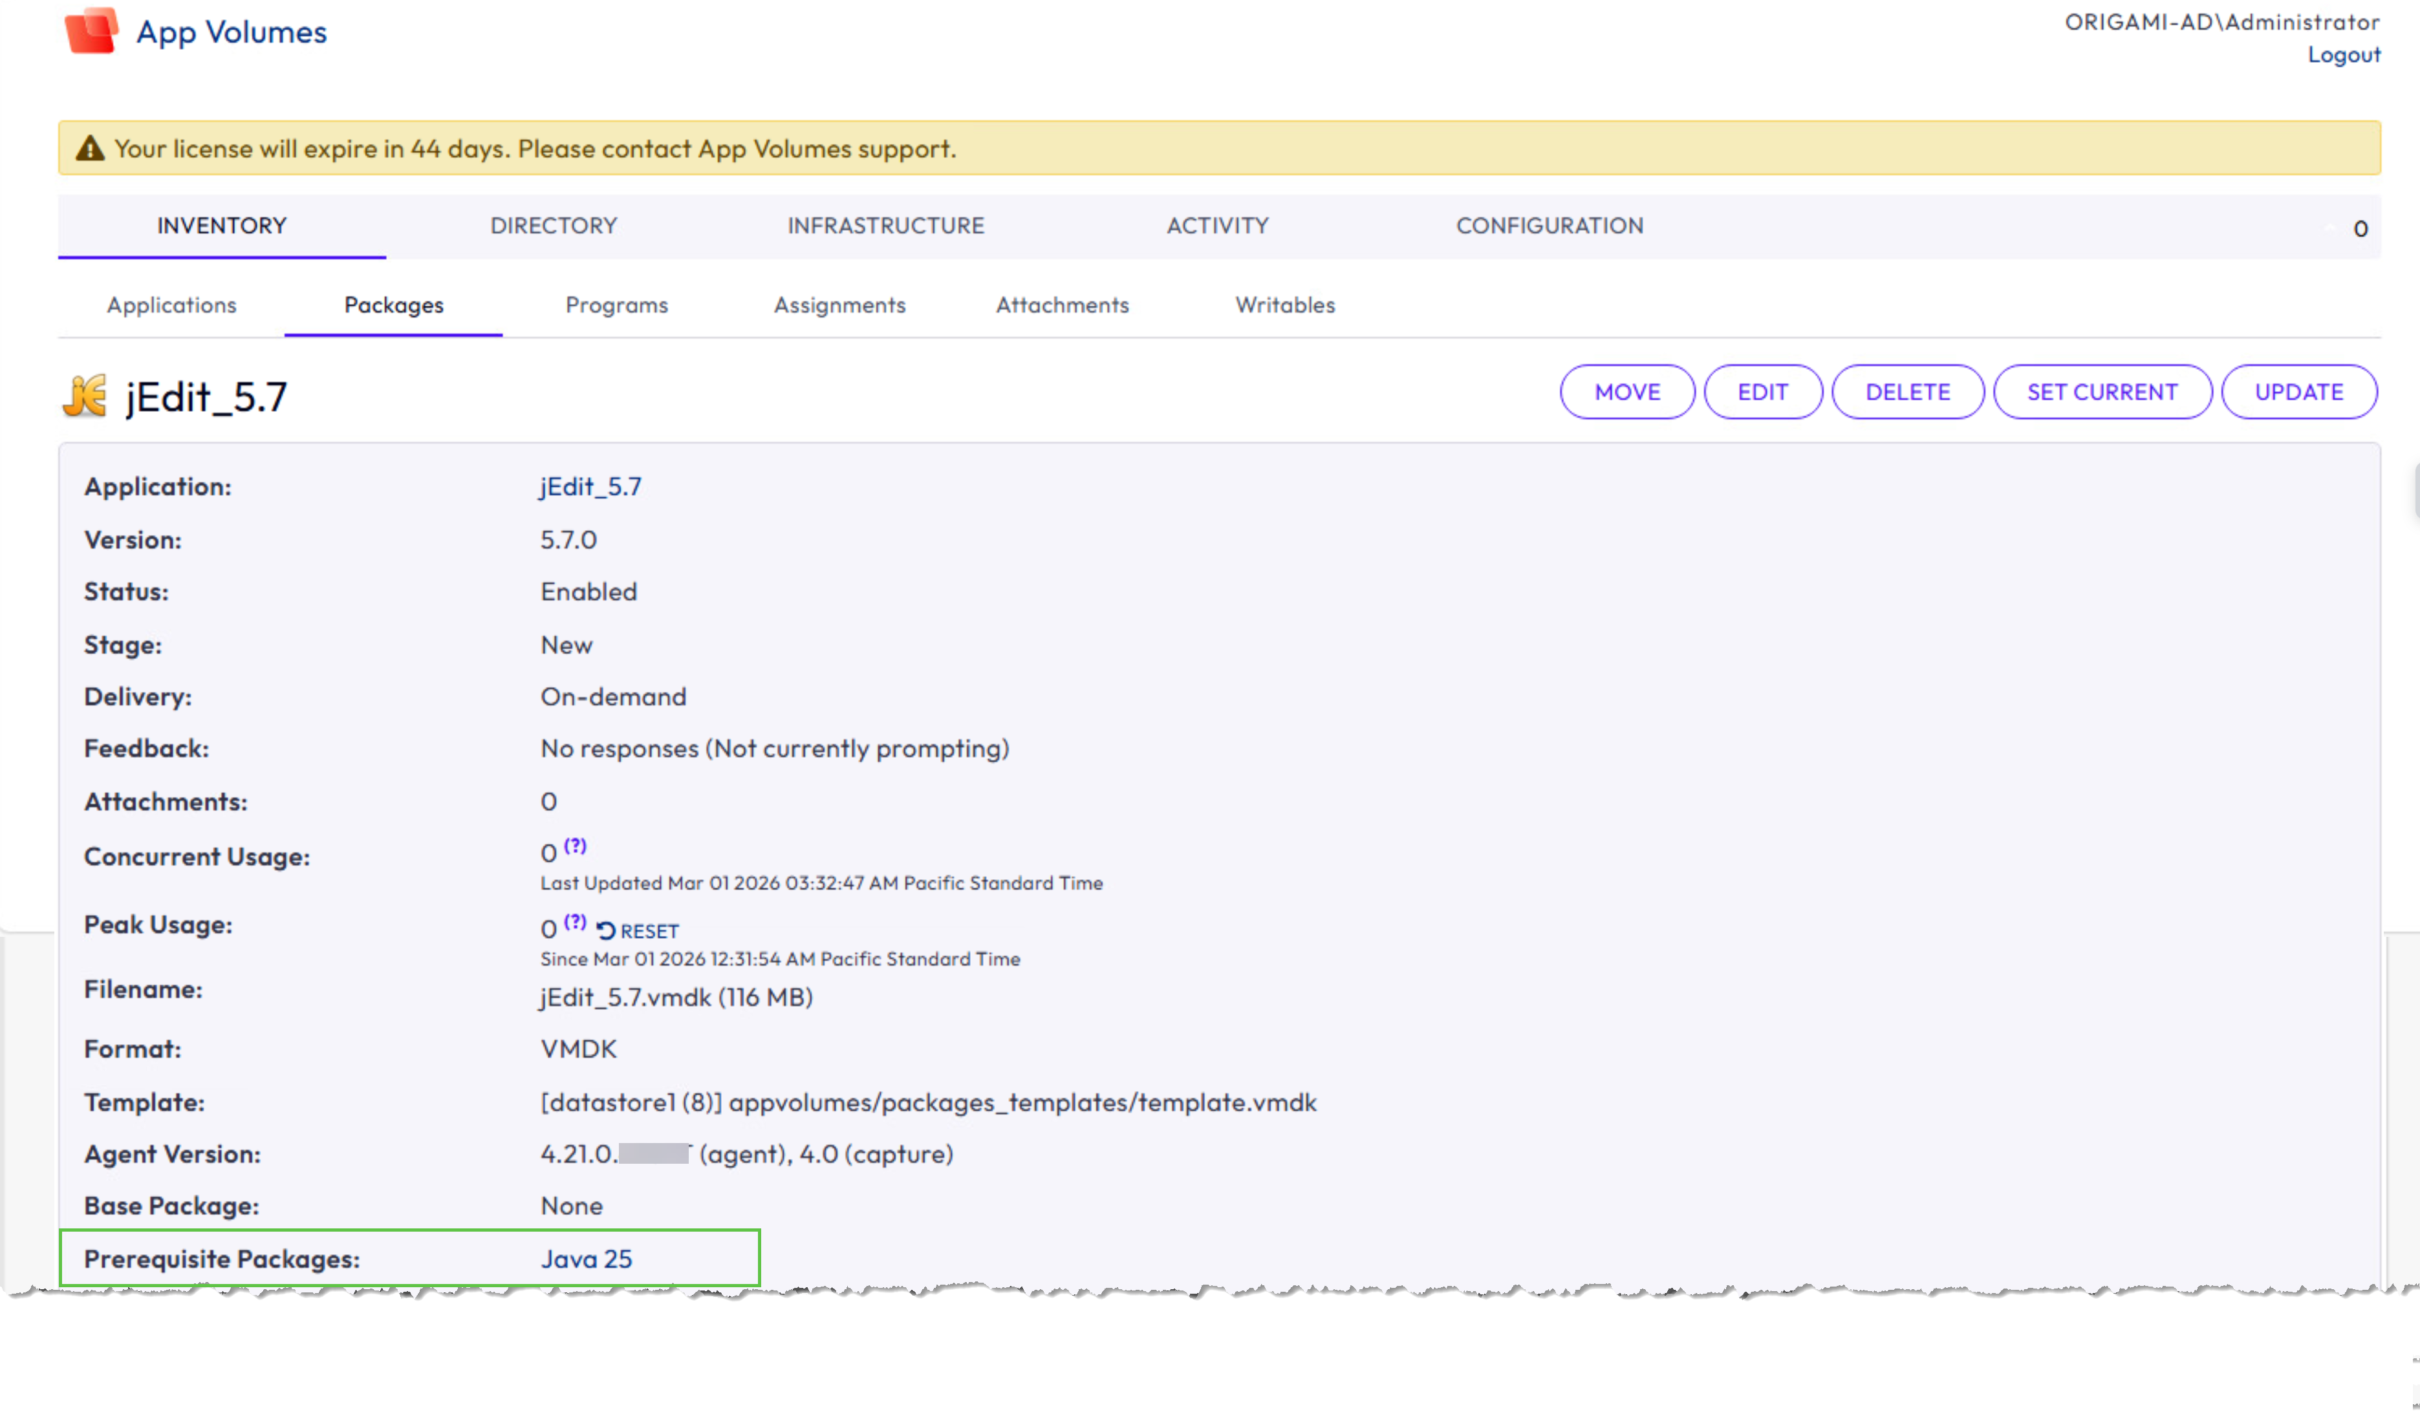Go to the INFRASTRUCTURE tab
Screen dimensions: 2420x1423
(885, 226)
